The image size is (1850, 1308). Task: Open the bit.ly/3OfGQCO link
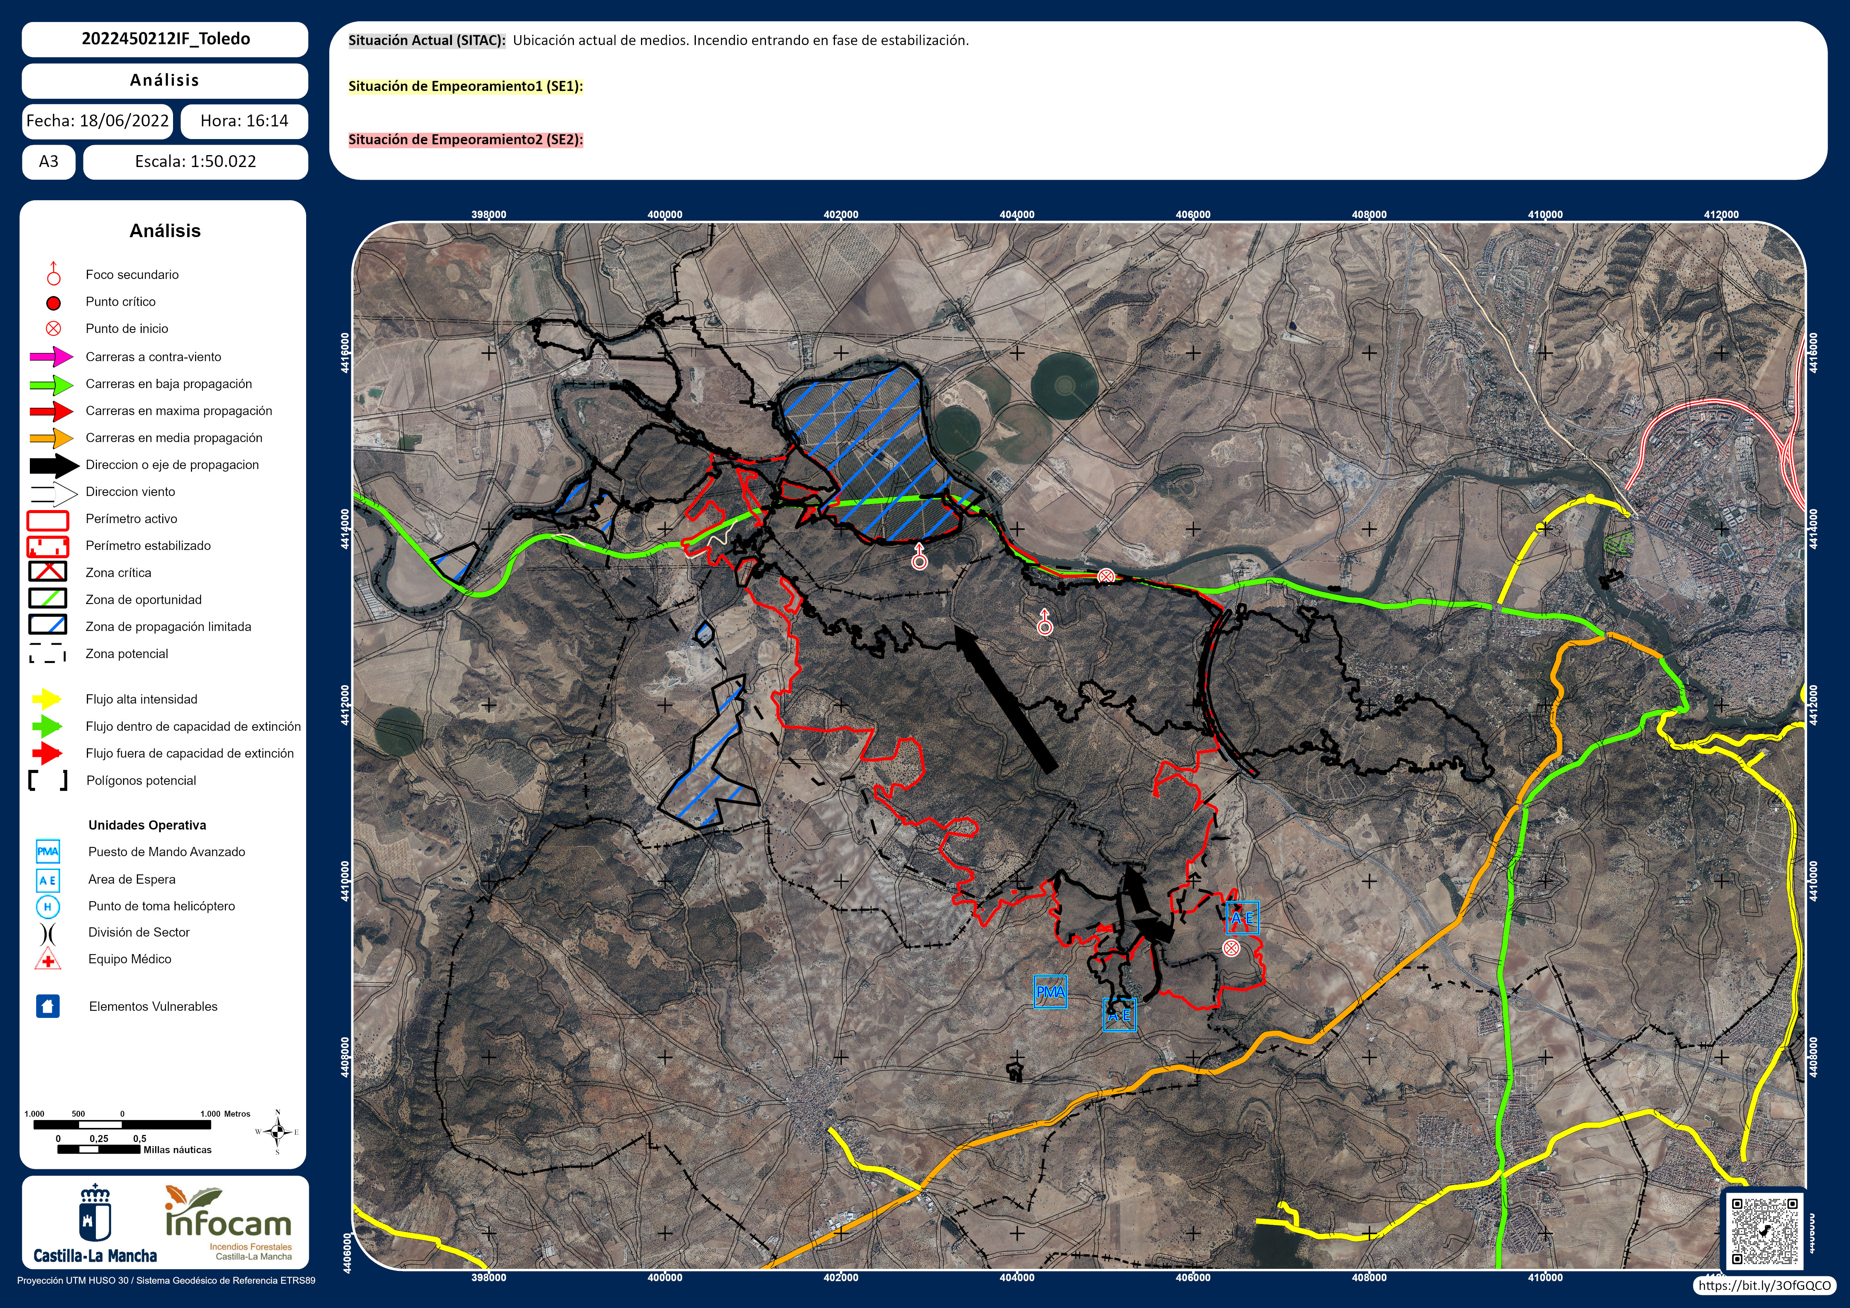[1763, 1286]
